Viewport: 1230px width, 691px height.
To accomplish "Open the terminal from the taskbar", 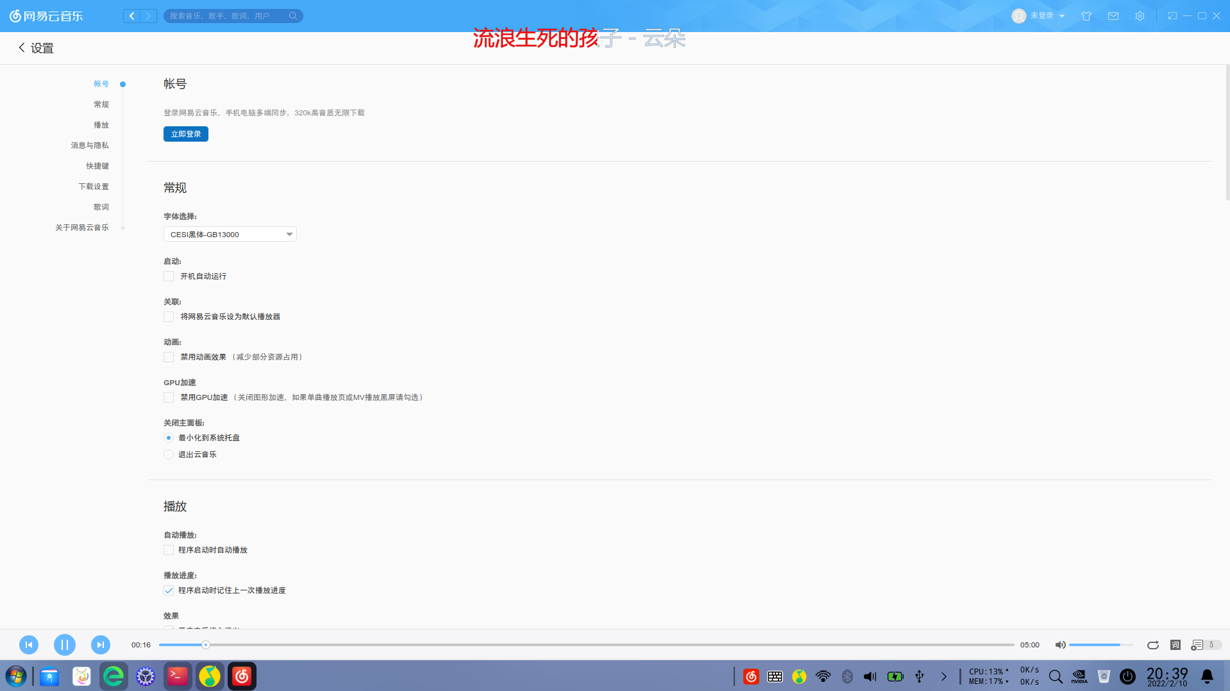I will (178, 676).
